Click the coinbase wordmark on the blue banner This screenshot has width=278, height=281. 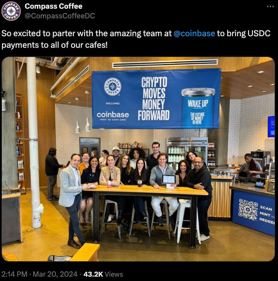click(x=113, y=115)
